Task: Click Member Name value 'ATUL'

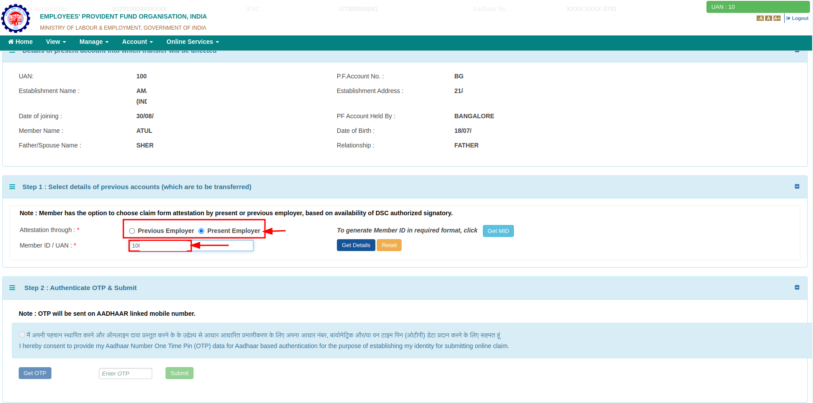Action: [x=144, y=131]
